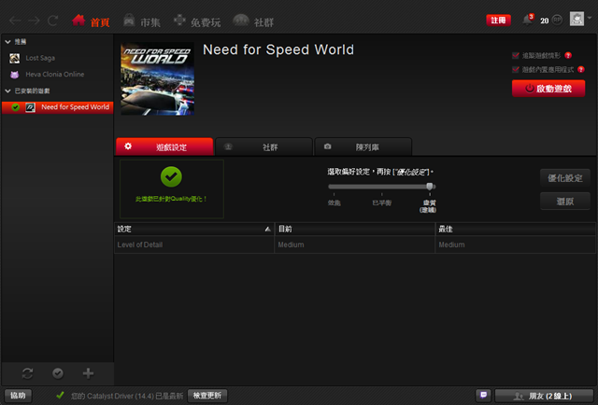Click the 還原 restore button
The image size is (598, 405).
pyautogui.click(x=564, y=202)
